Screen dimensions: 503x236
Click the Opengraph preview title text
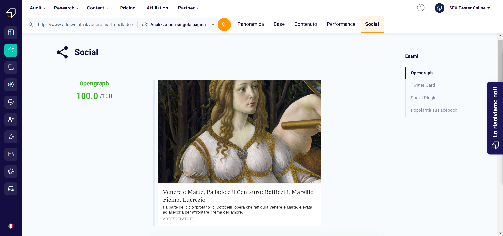238,196
